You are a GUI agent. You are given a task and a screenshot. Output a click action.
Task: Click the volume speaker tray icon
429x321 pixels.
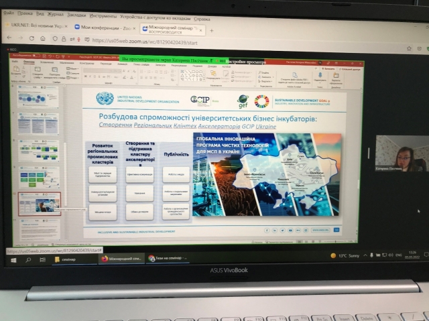pos(391,255)
